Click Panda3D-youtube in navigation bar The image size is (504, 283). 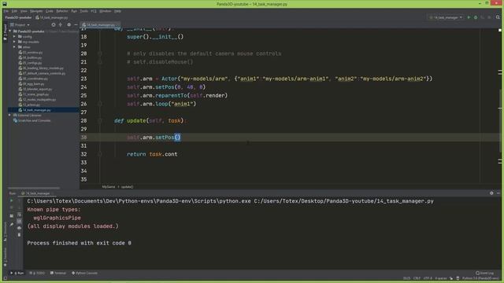pyautogui.click(x=18, y=17)
